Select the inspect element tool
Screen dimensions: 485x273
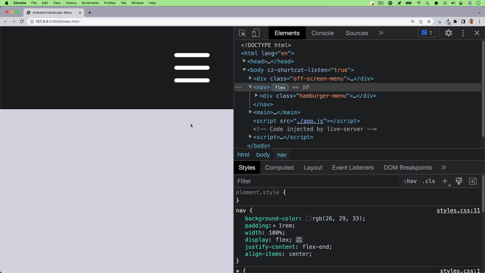[242, 33]
